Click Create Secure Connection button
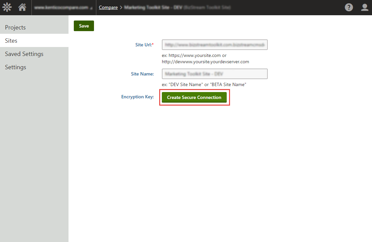372x242 pixels. 194,97
